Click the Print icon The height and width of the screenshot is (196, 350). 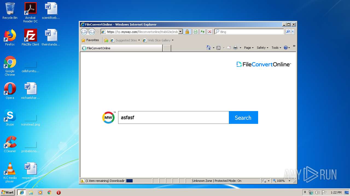(235, 48)
